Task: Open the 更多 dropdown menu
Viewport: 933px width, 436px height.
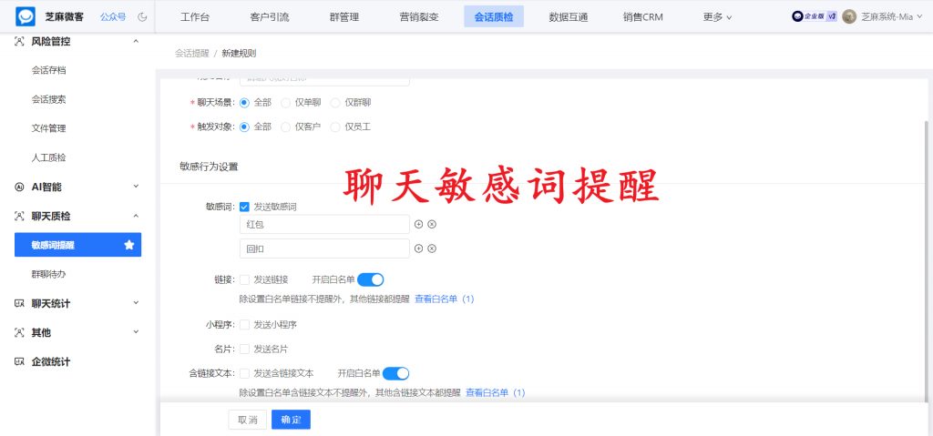Action: [718, 16]
